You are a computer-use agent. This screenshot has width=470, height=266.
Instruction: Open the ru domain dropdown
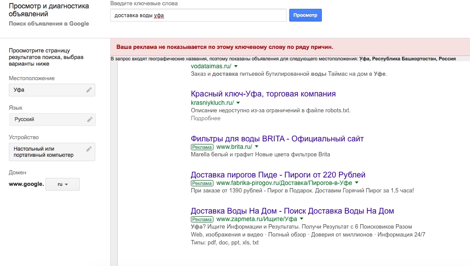[63, 184]
